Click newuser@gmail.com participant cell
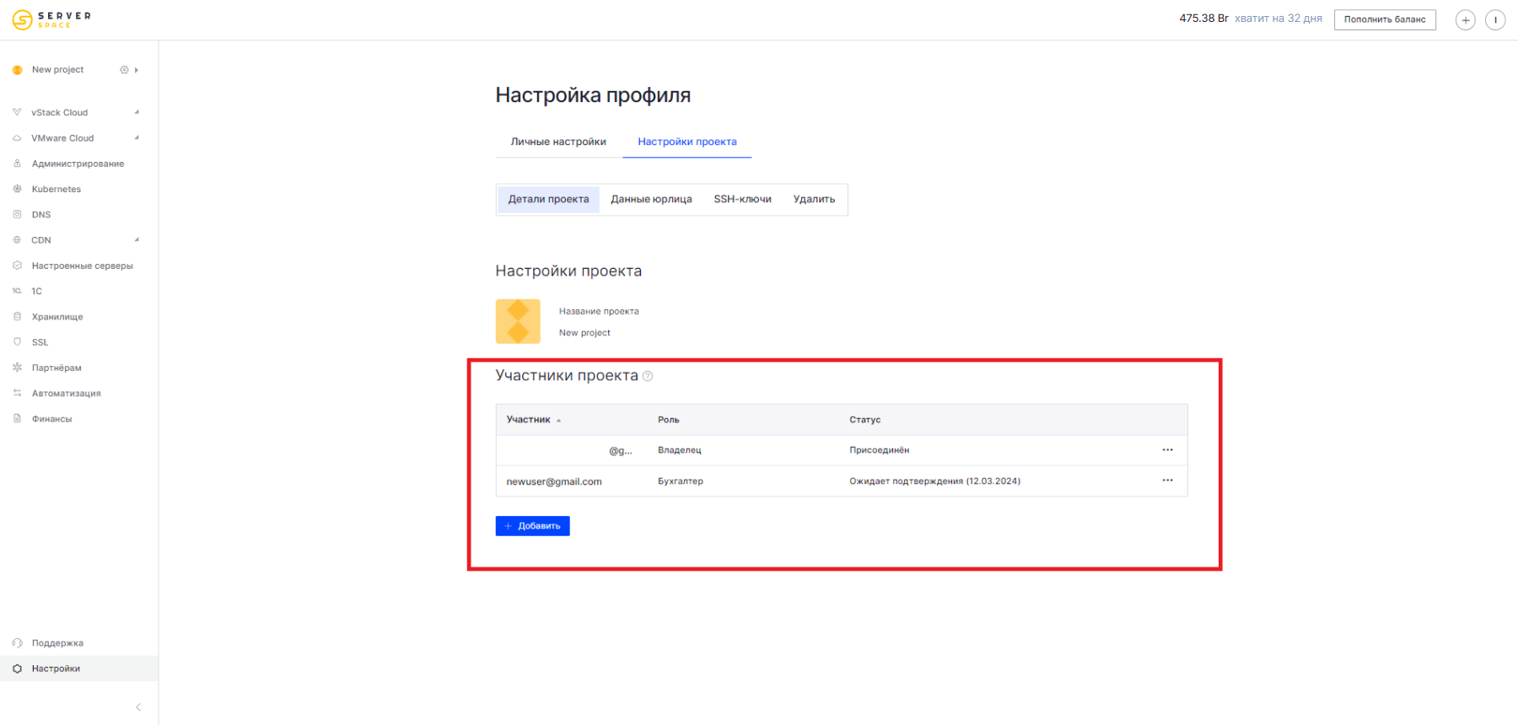 pyautogui.click(x=554, y=482)
